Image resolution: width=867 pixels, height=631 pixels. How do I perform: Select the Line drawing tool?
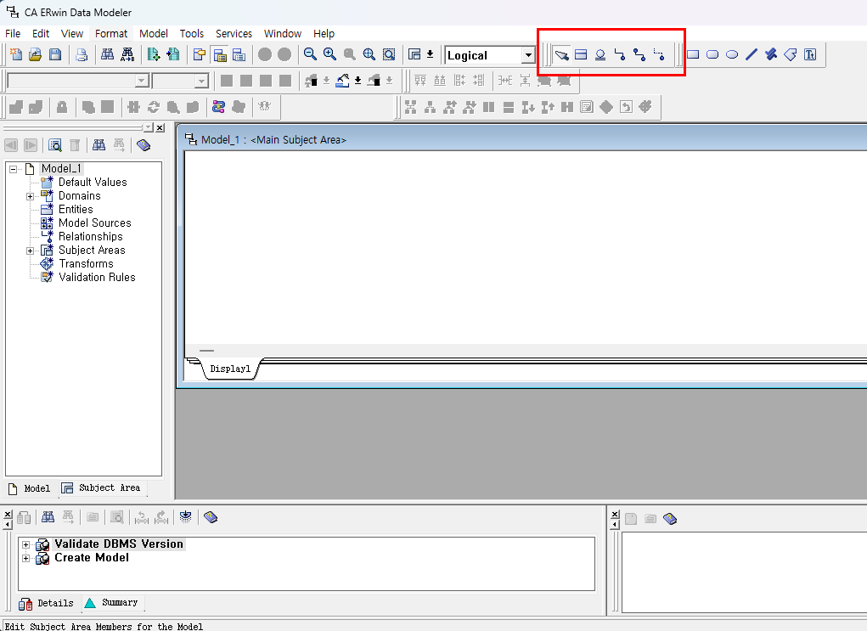751,54
